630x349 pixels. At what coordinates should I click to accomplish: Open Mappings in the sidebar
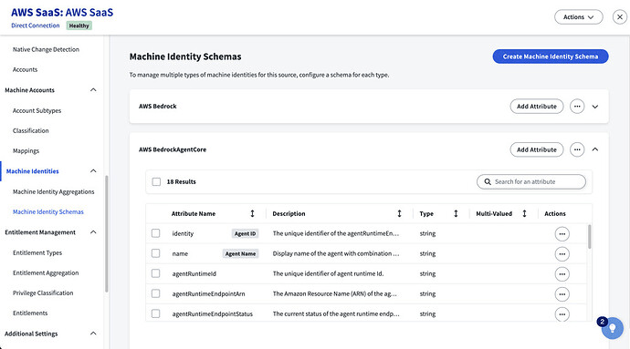[x=26, y=151]
